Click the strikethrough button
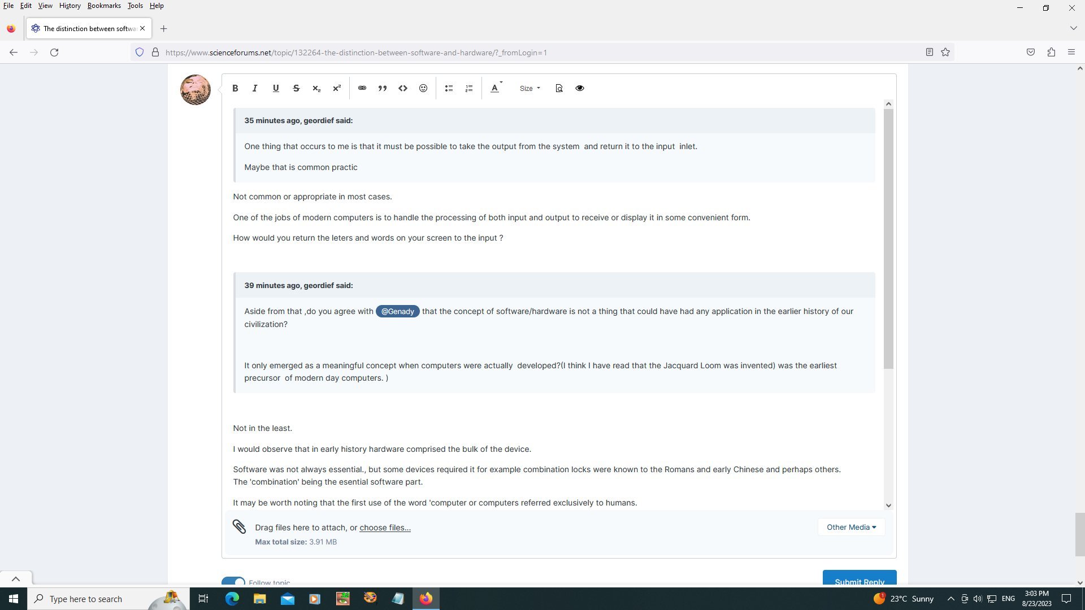1085x610 pixels. (296, 88)
